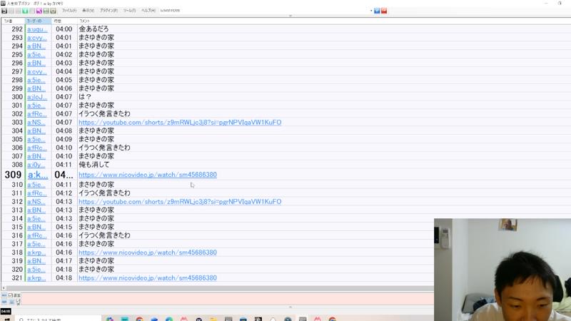Expand the bottom panel splitter arrow

(x=290, y=307)
